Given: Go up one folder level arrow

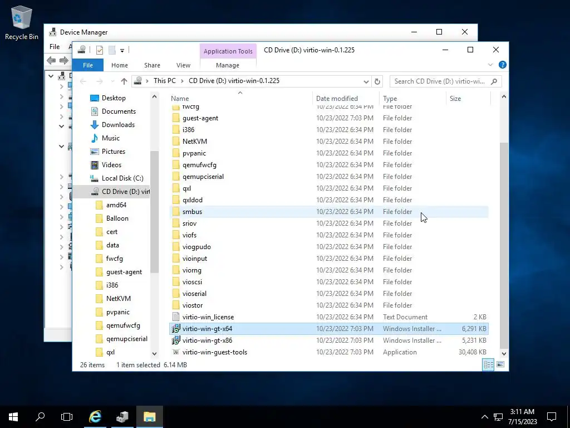Looking at the screenshot, I should (124, 81).
